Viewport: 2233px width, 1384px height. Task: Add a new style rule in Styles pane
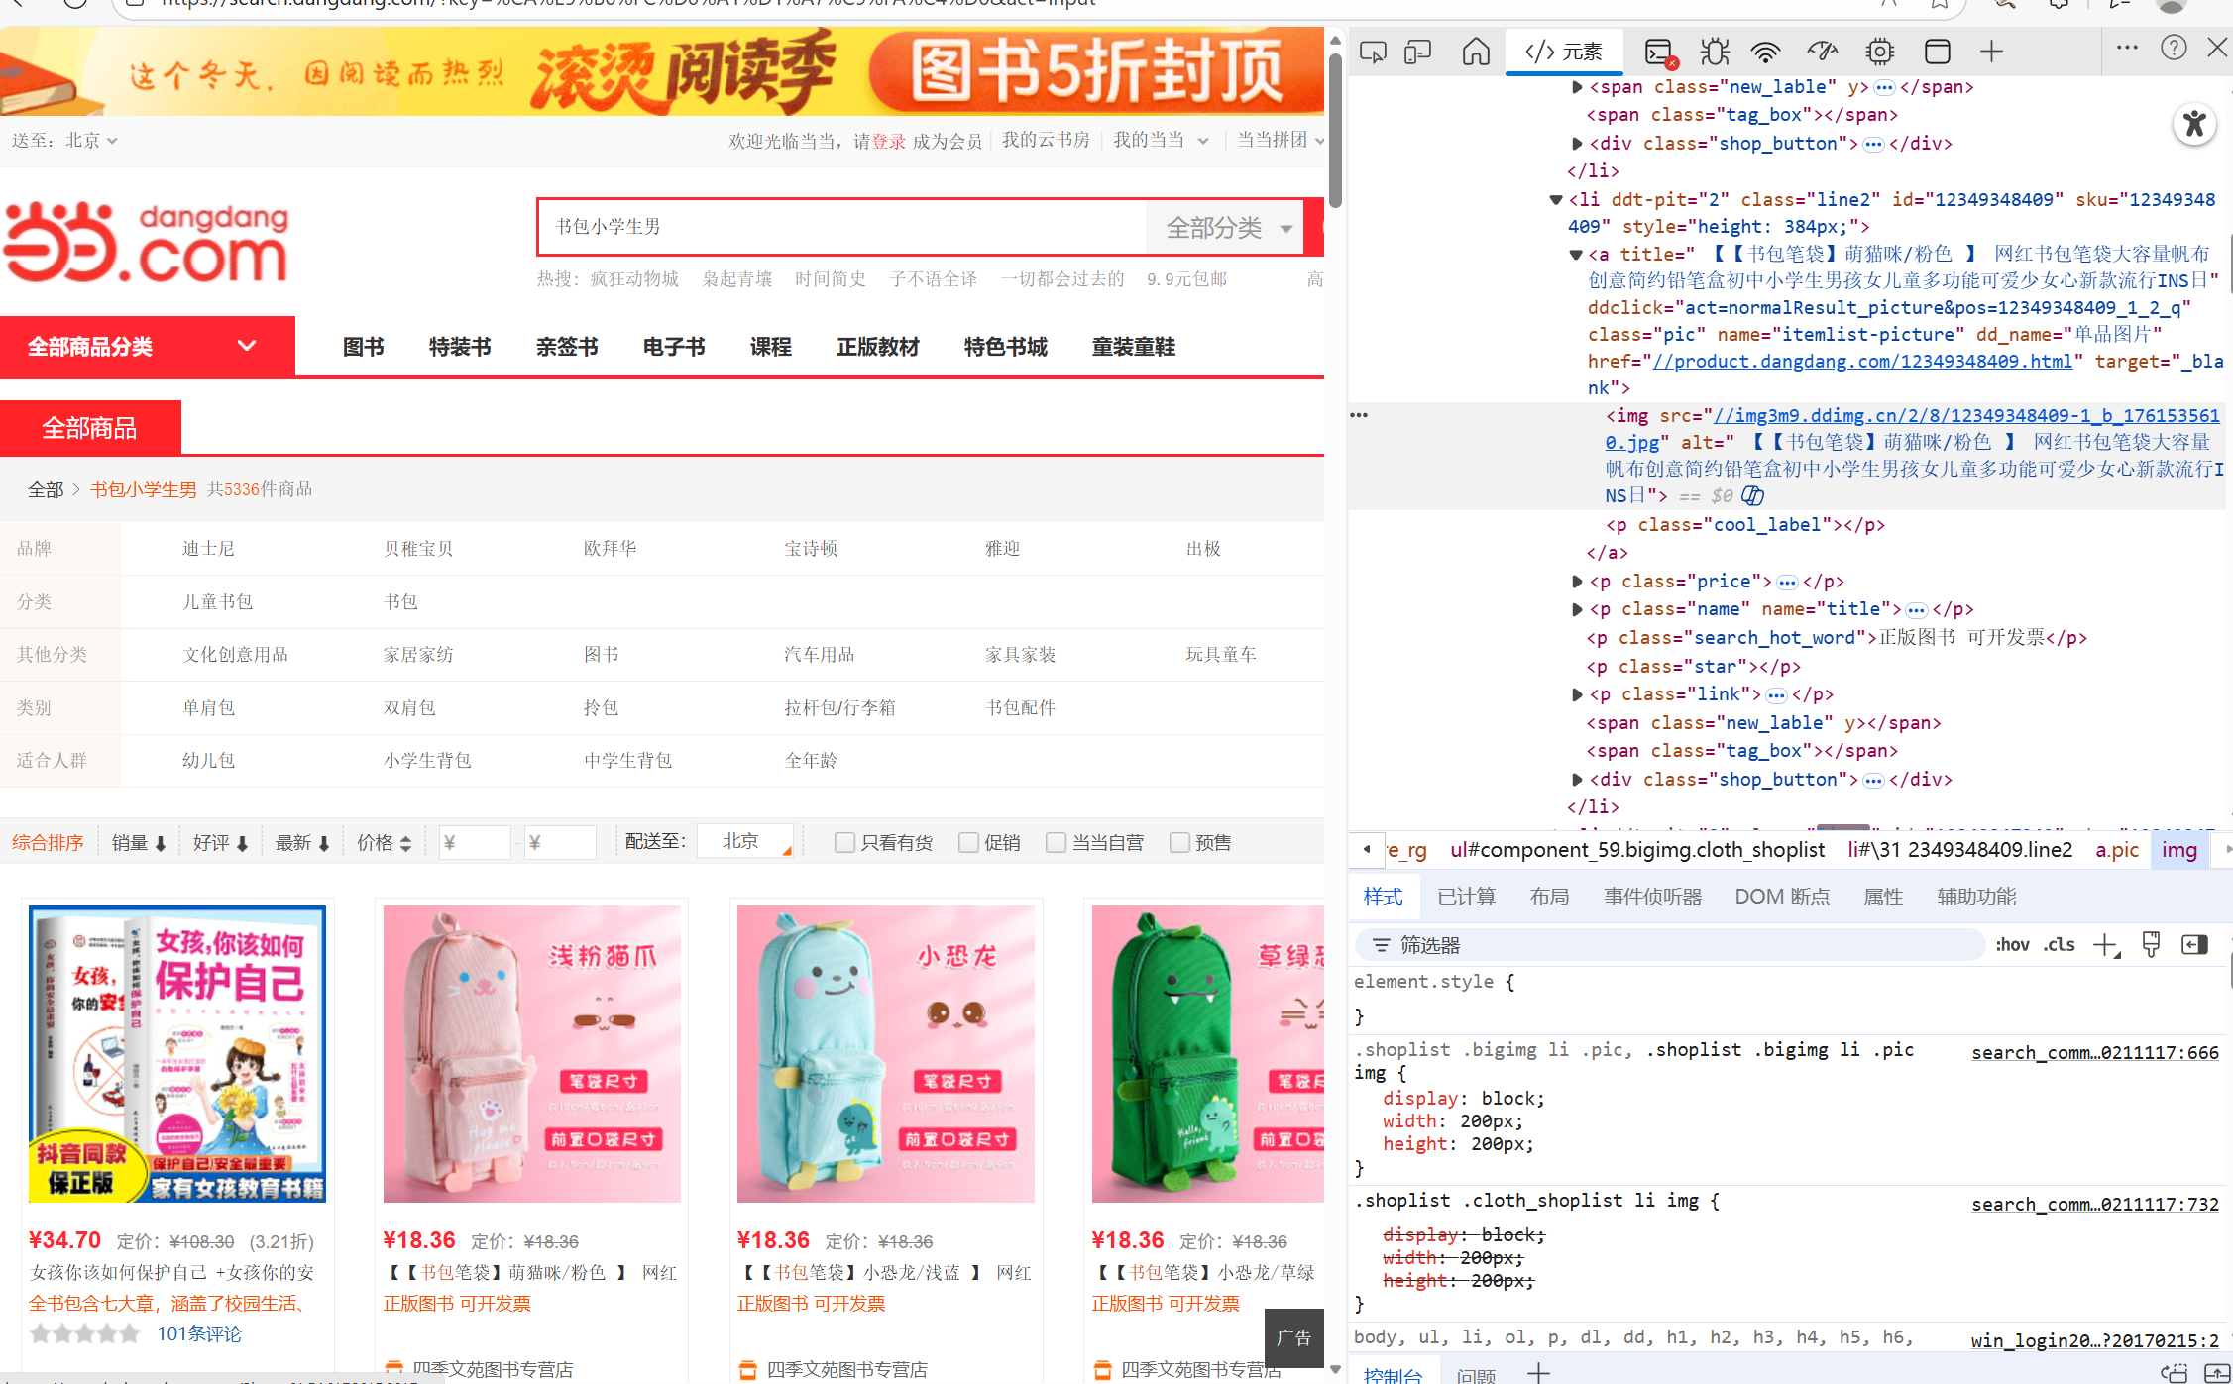(2106, 944)
